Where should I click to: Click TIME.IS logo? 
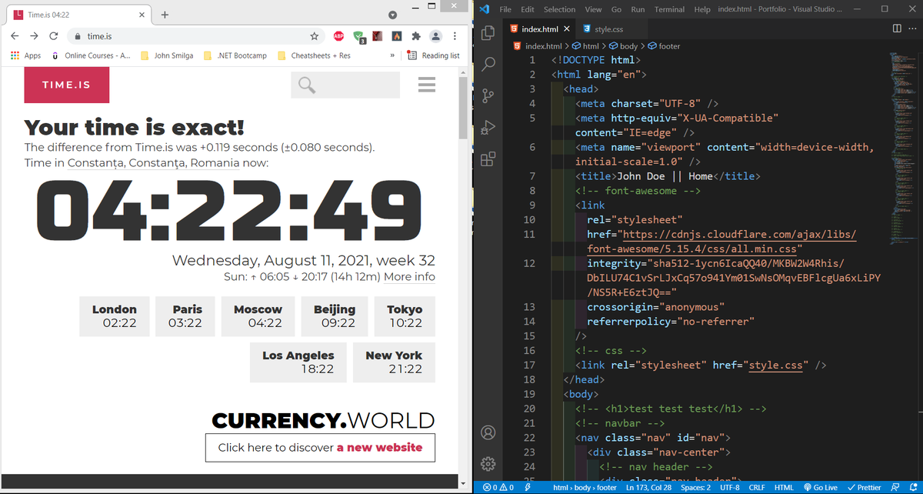[67, 85]
